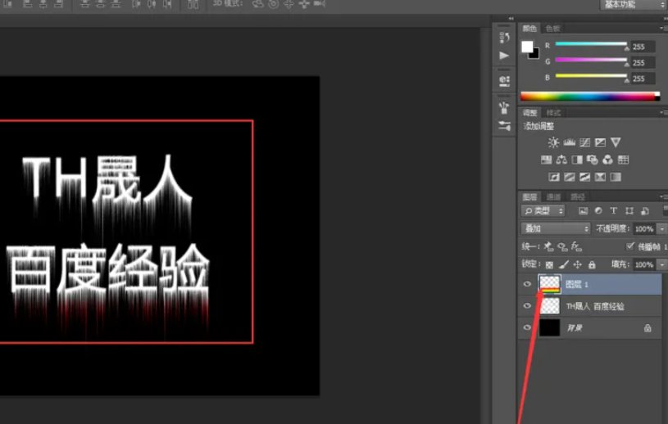Open the Actions panel play icon
This screenshot has width=668, height=424.
coord(504,56)
